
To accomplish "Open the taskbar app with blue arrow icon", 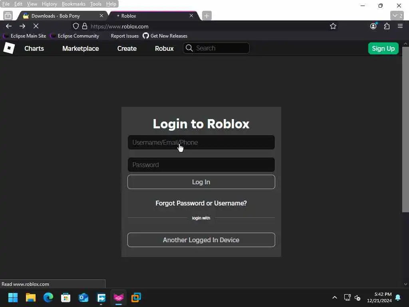I will click(x=101, y=297).
